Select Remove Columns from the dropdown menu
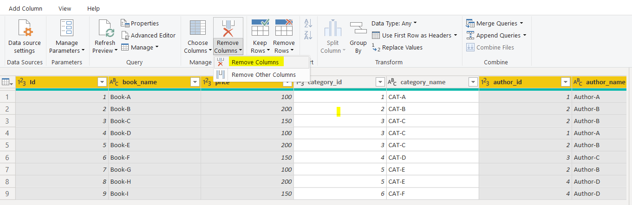The image size is (632, 205). pos(255,62)
